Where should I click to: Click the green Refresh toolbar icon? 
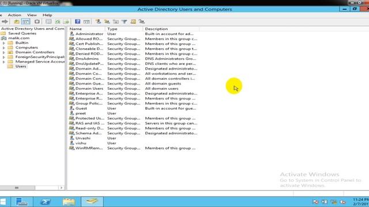coord(58,22)
